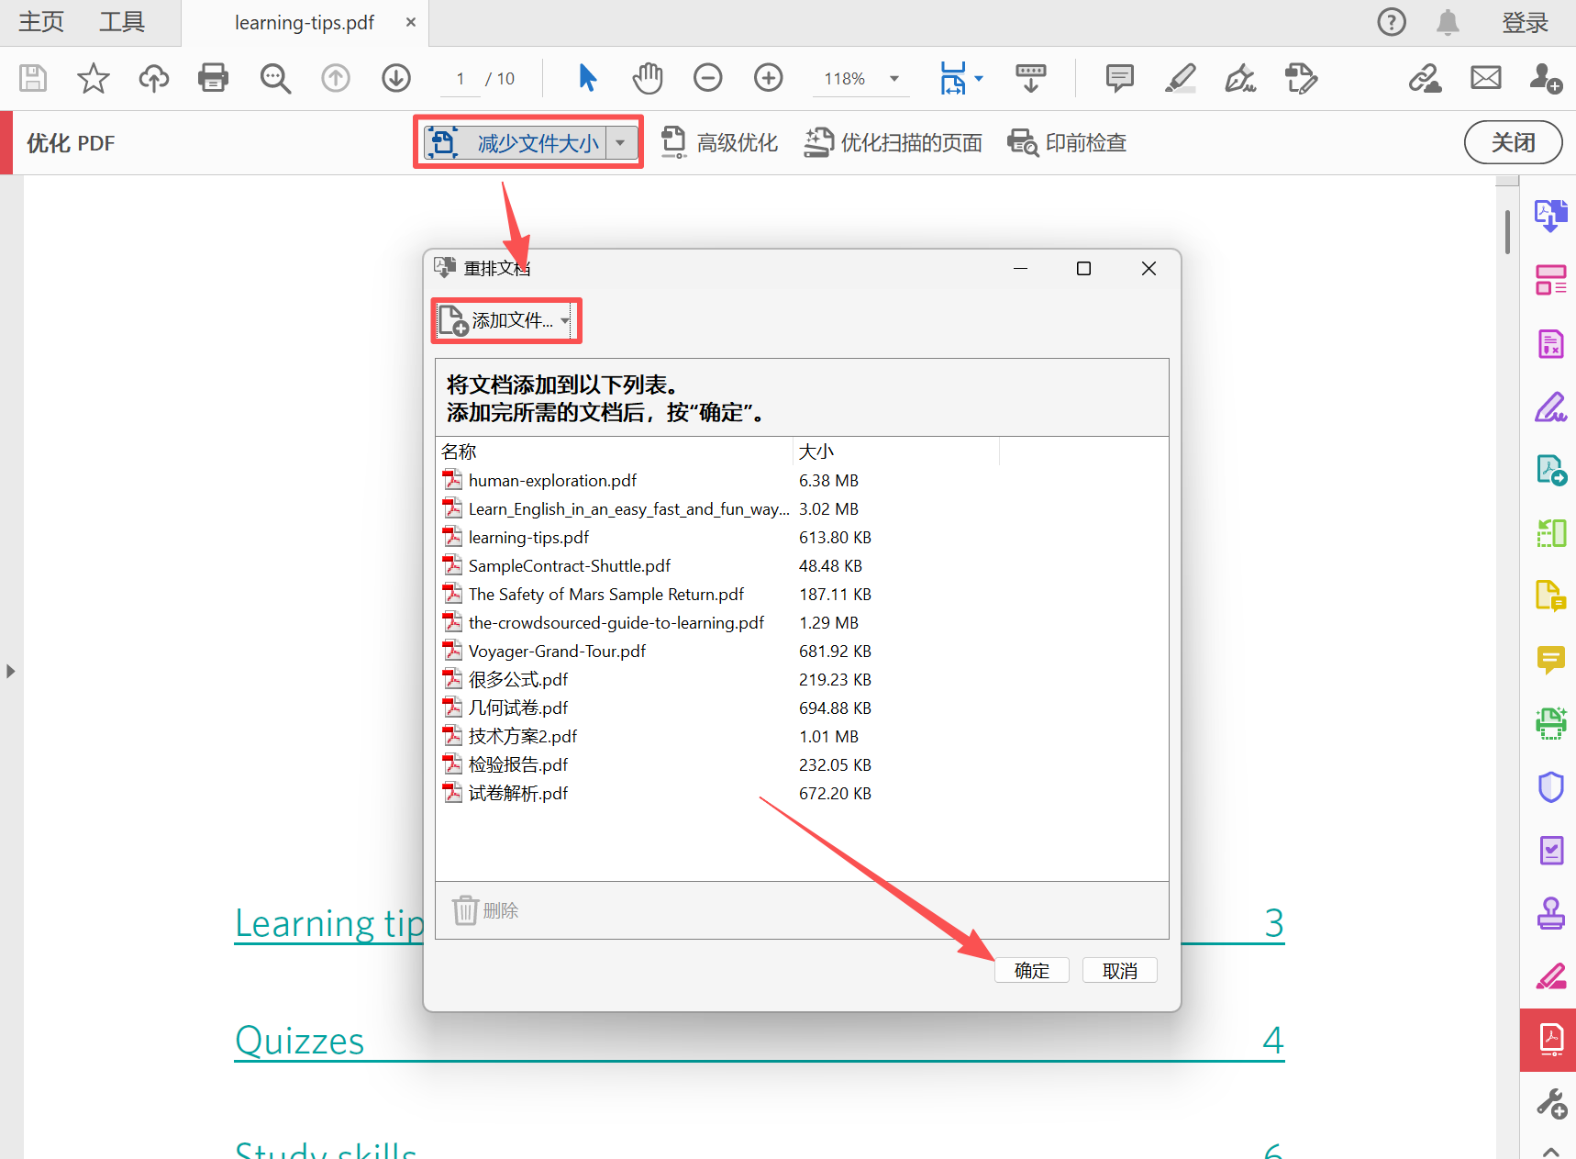Viewport: 1576px width, 1159px height.
Task: Open the 118% zoom level dropdown
Action: tap(893, 79)
